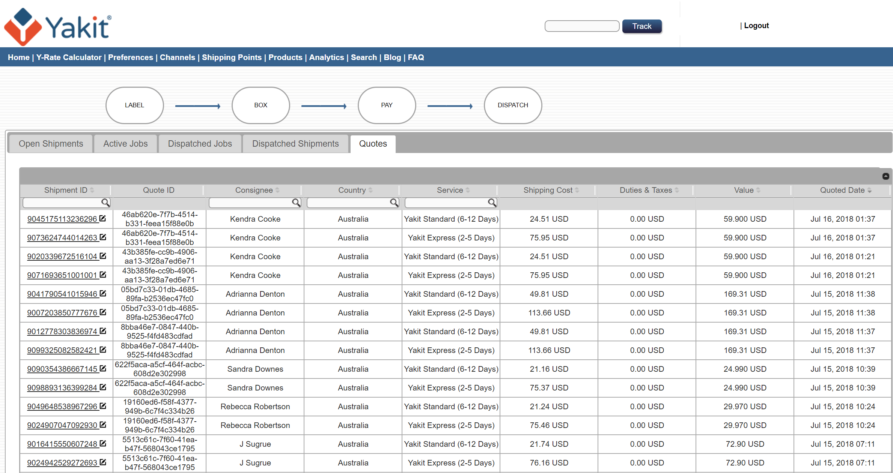Click edit icon next to shipment 9045175113236296

[x=103, y=218]
